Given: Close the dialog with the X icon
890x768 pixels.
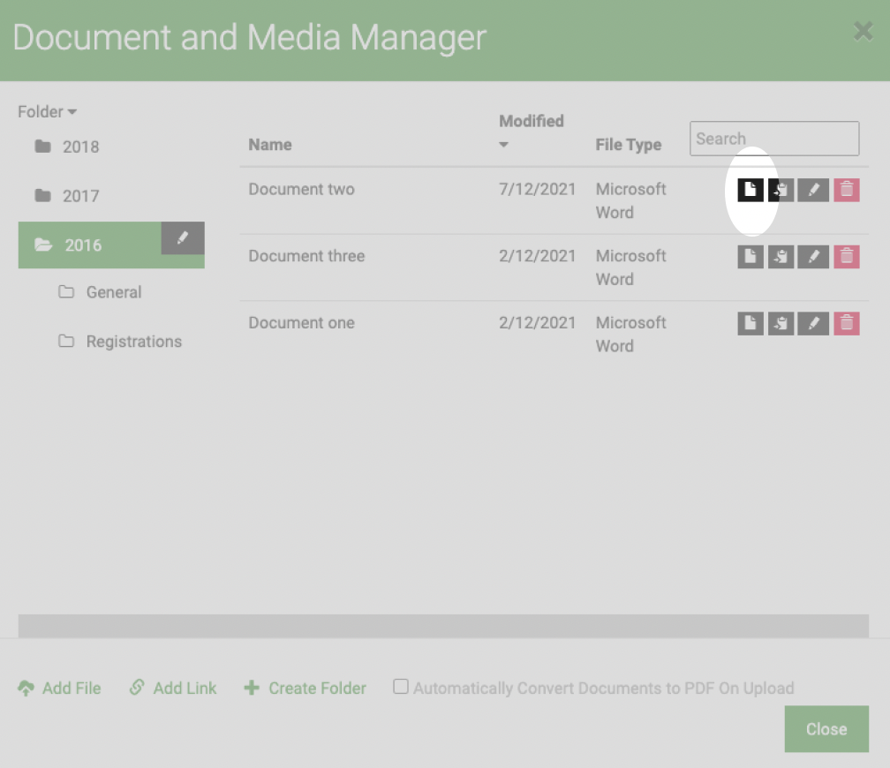Looking at the screenshot, I should click(x=863, y=31).
